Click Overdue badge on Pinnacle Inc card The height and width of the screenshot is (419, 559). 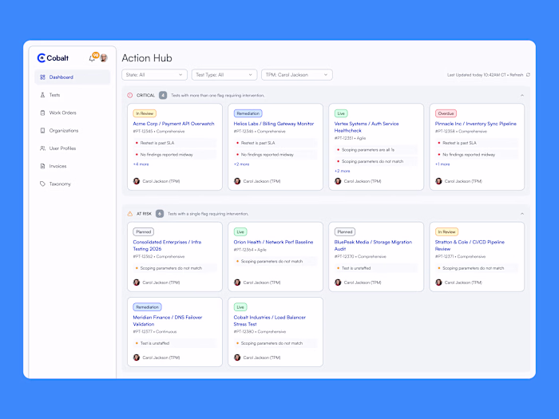pos(446,113)
